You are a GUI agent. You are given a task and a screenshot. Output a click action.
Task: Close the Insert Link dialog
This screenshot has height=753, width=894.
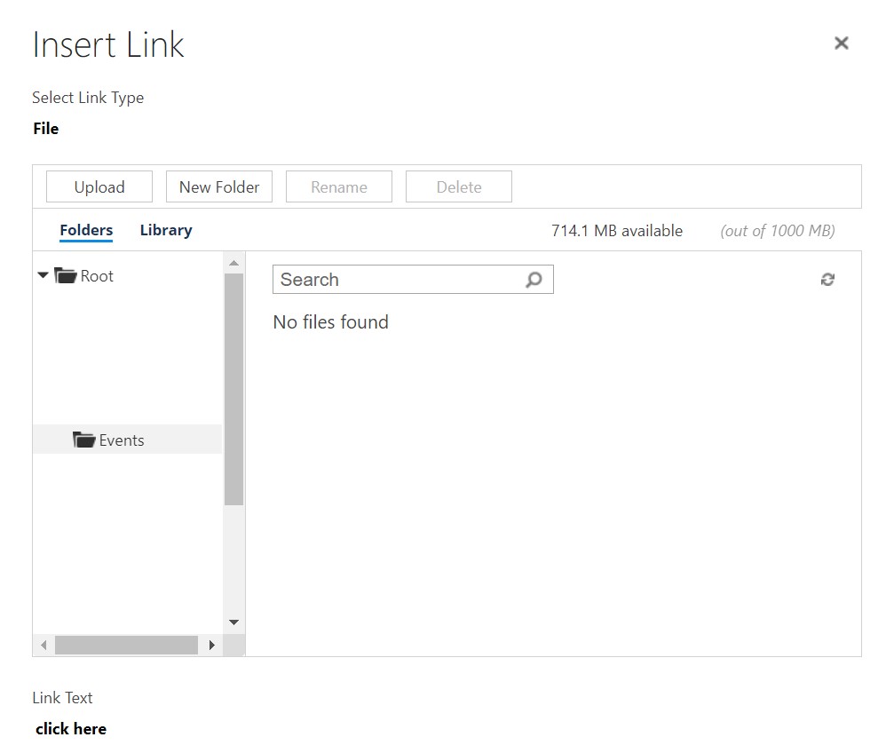pos(841,43)
